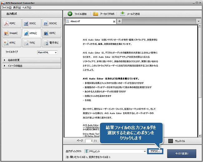Screen dimensions: 203x162
Task: Select the DOC output format button
Action: click(x=32, y=23)
